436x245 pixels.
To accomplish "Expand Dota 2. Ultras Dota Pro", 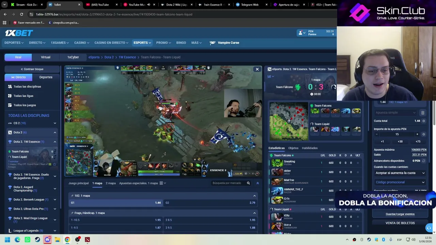I will pos(55,209).
